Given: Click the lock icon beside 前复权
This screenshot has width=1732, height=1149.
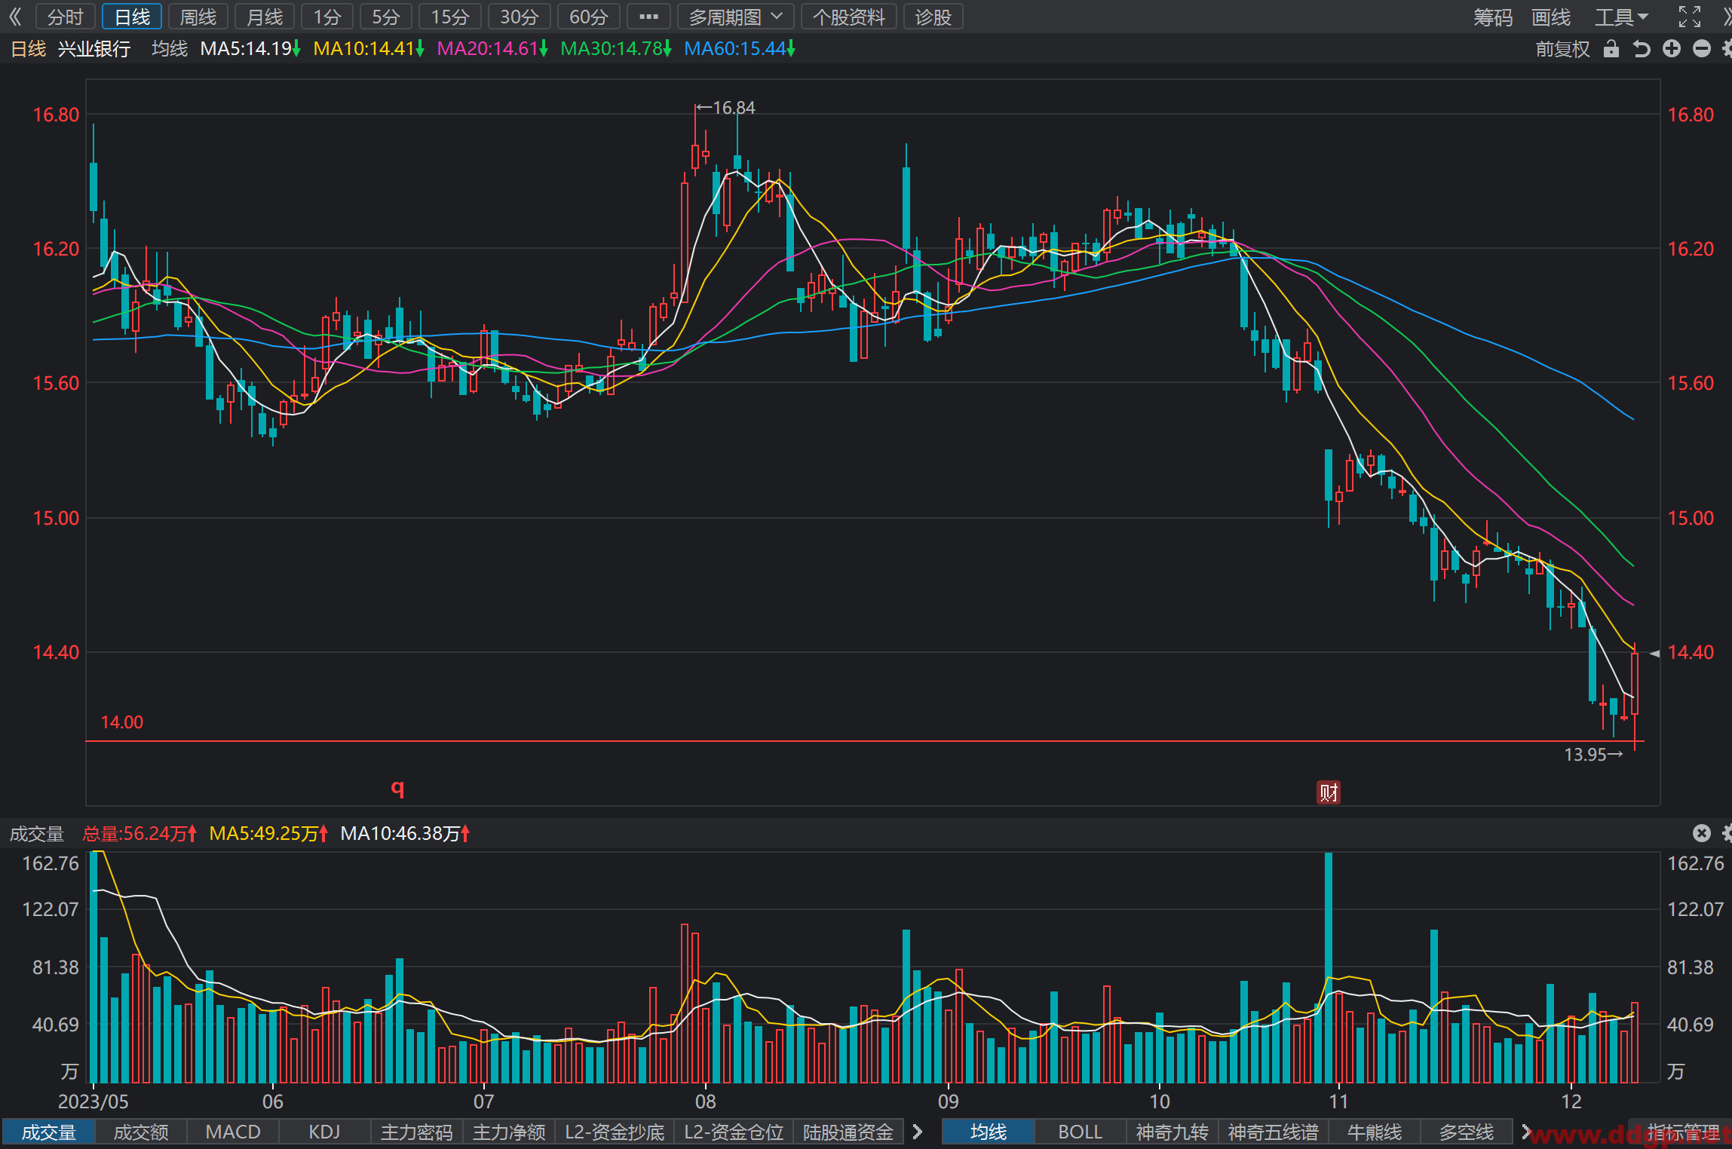Looking at the screenshot, I should [1611, 49].
